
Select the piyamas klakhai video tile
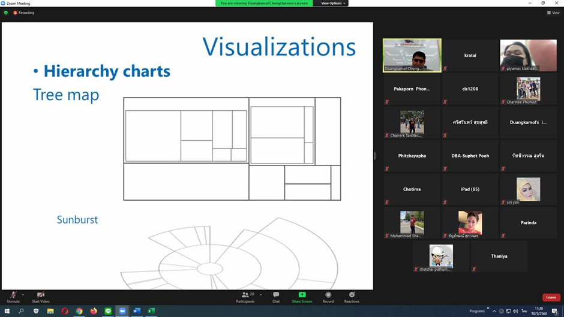528,55
